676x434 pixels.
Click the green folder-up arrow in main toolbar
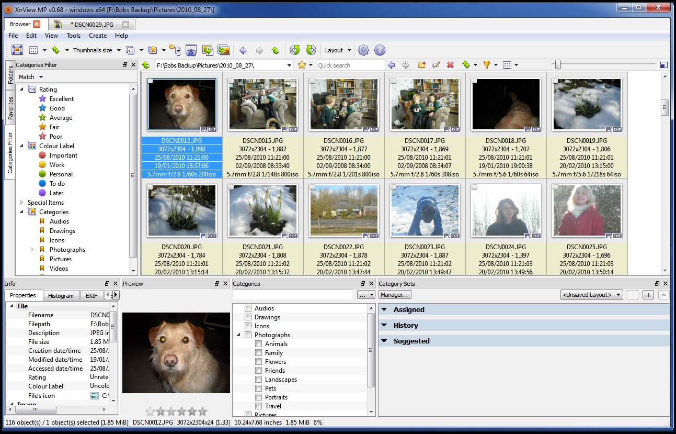pyautogui.click(x=275, y=50)
